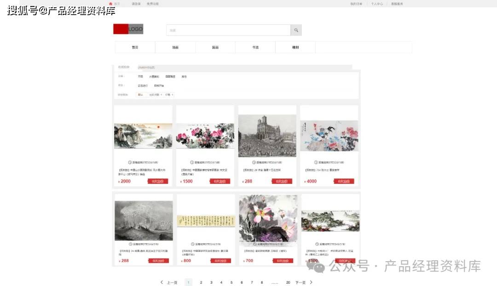Click the bid button beside price 700
Screen dimensions: 497x286
click(283, 261)
